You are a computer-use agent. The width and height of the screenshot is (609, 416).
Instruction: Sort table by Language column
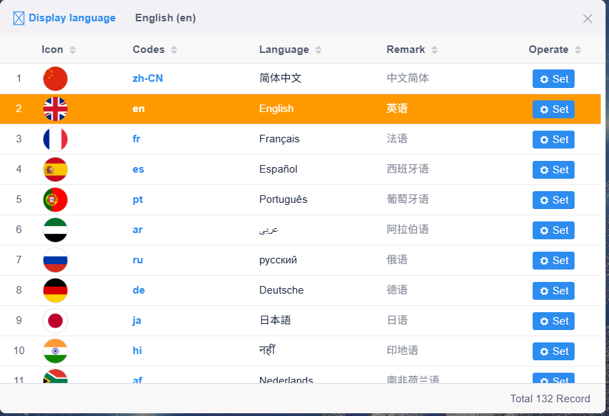(290, 50)
